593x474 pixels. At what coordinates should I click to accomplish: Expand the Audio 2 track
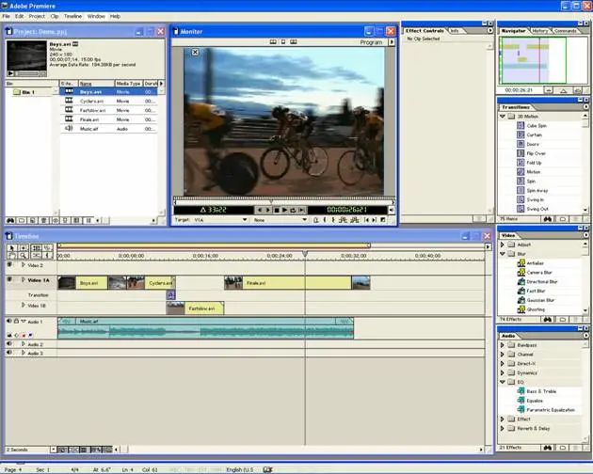click(24, 344)
